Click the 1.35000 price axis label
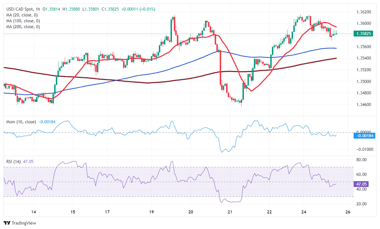The width and height of the screenshot is (380, 229). coord(364,82)
